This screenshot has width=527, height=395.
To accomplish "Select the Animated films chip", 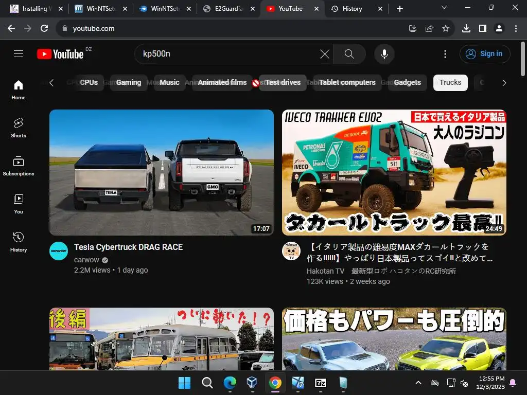I will (222, 83).
